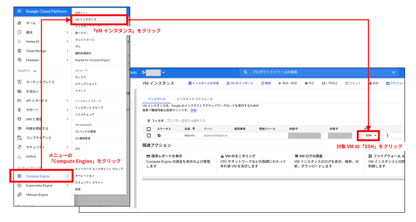The image size is (416, 222).
Task: Check the test-vm instance row checkbox
Action: (149, 135)
